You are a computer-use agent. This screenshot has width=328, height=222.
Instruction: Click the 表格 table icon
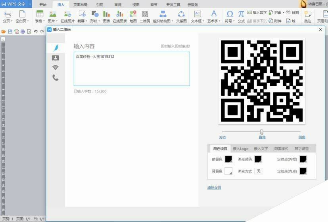[x=40, y=14]
